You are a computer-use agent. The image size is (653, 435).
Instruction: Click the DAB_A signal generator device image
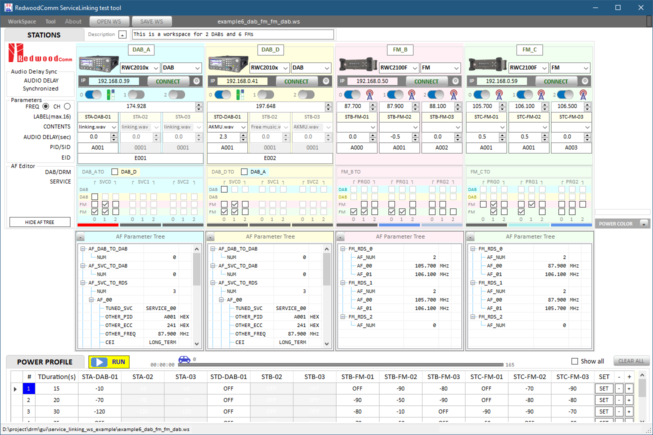coord(99,64)
